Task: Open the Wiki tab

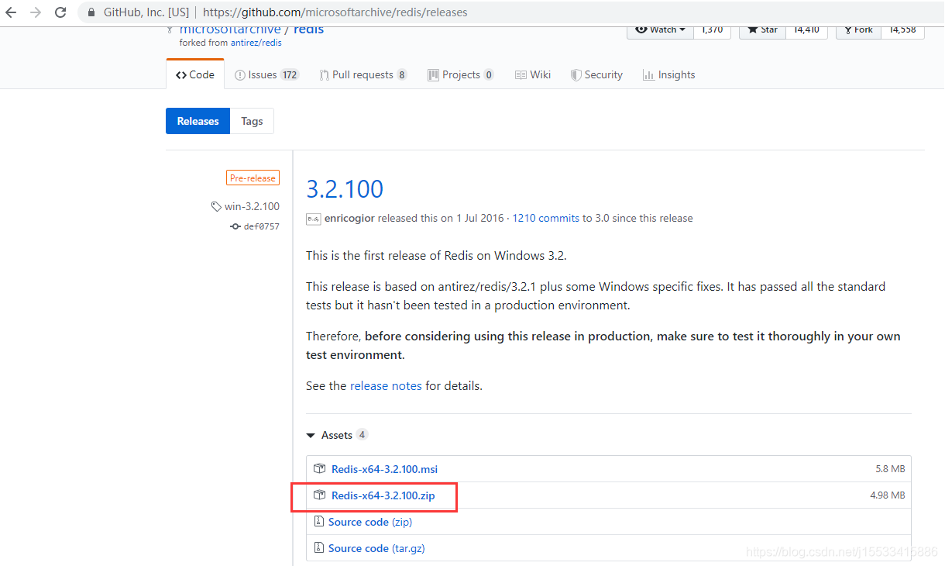Action: point(533,74)
